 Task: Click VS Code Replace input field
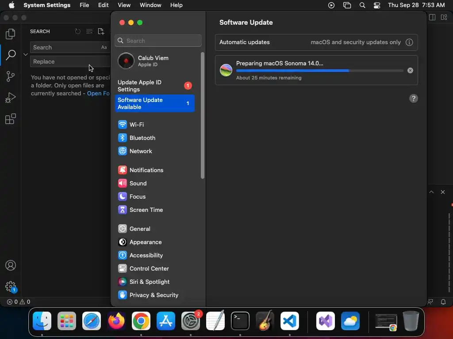tap(70, 62)
